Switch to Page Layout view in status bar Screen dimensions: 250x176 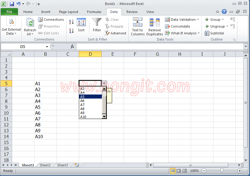179,171
